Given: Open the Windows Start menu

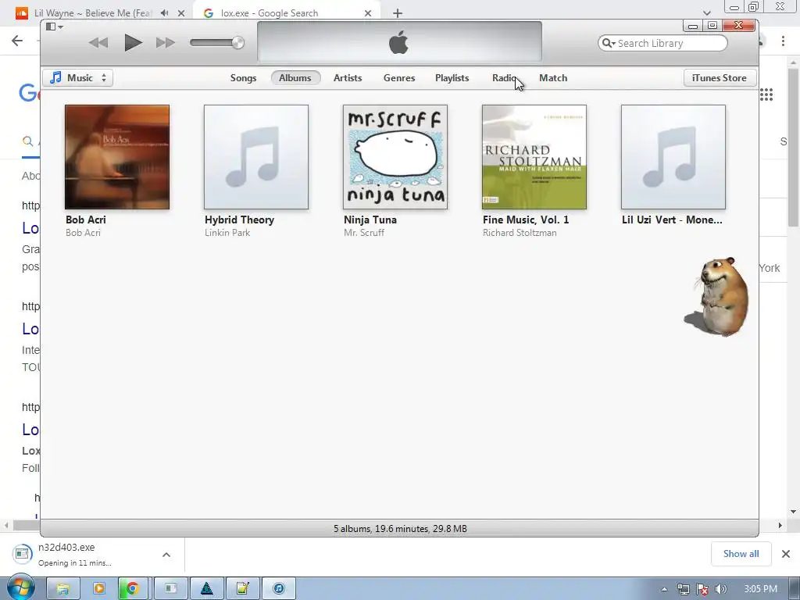Looking at the screenshot, I should point(21,587).
